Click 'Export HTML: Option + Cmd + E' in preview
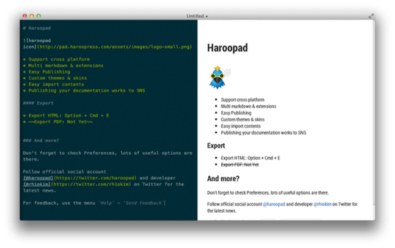395x248 pixels. (x=251, y=158)
